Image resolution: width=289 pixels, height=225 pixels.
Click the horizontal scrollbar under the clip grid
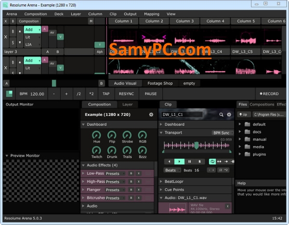[x=163, y=76]
